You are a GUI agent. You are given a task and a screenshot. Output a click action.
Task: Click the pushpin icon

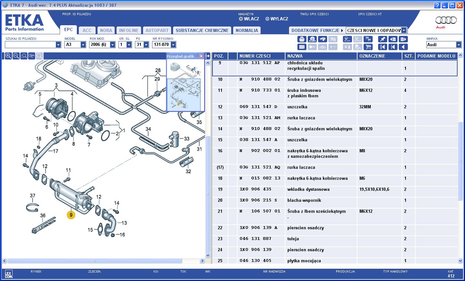click(x=383, y=39)
